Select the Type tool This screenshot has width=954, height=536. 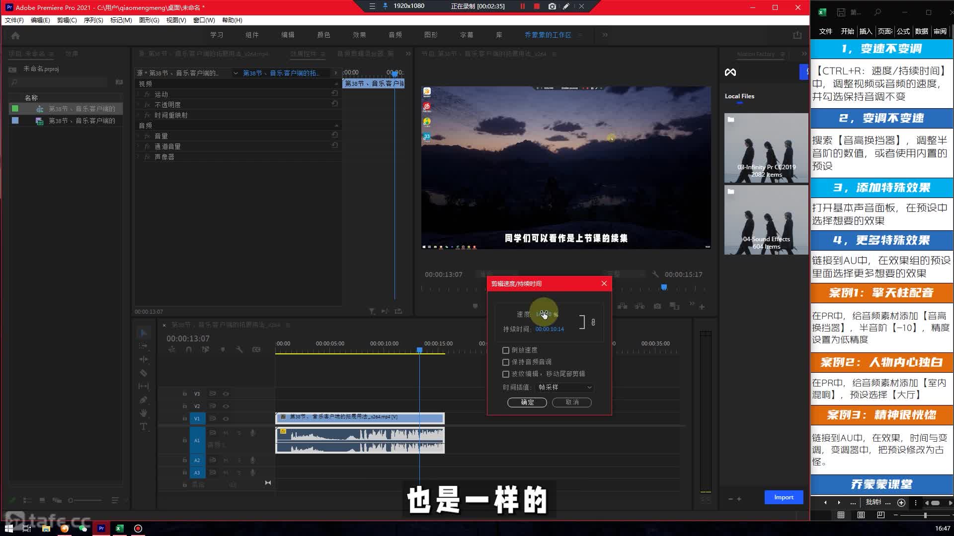tap(144, 426)
